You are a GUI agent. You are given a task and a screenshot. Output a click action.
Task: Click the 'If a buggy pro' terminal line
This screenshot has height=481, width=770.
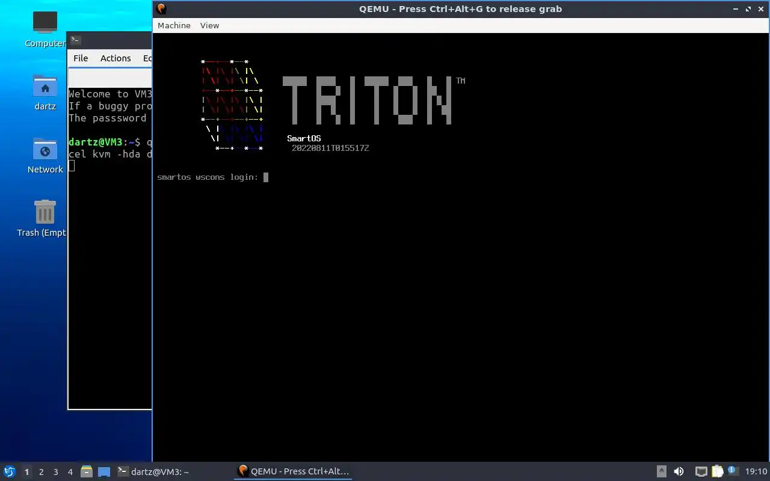click(110, 106)
